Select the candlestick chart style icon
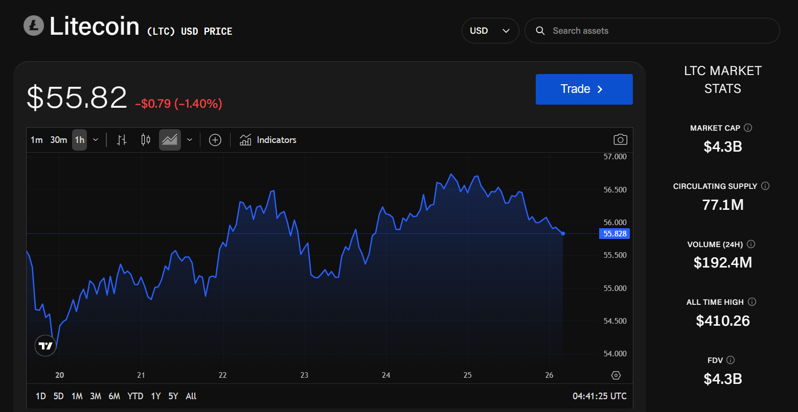Screen dimensions: 798x412 (146, 140)
